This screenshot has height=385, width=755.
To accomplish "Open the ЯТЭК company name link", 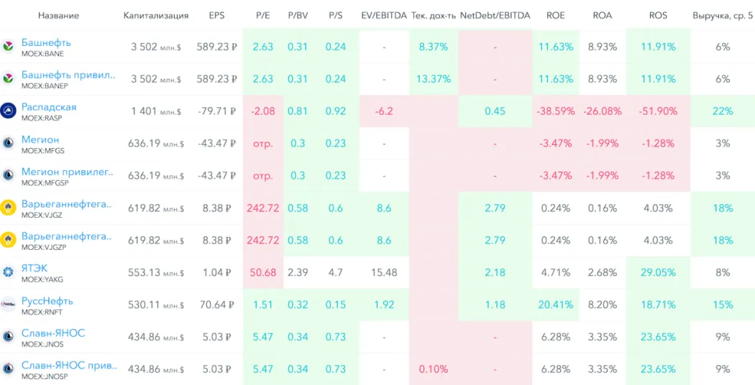I will [35, 269].
